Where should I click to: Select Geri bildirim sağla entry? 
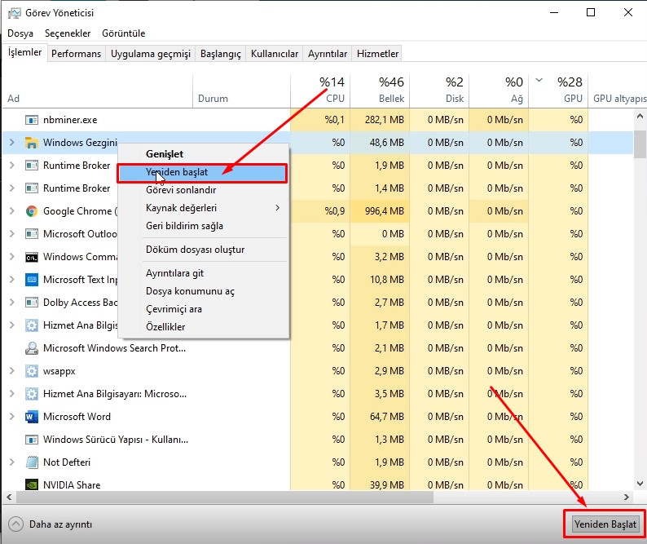[x=204, y=226]
